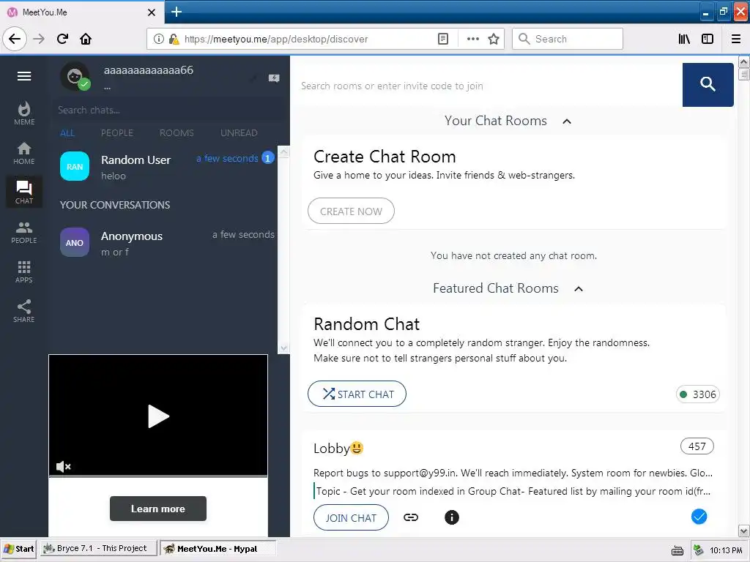Show site information icon in address bar
Screen dimensions: 750x562
(158, 39)
